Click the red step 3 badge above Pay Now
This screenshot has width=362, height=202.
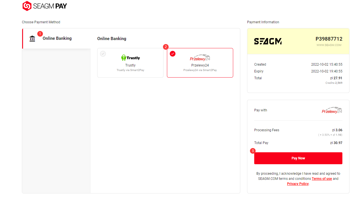(x=253, y=151)
